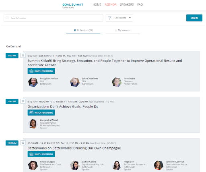
Task: Click the 9:45 AM time badge
Action: coord(12,102)
